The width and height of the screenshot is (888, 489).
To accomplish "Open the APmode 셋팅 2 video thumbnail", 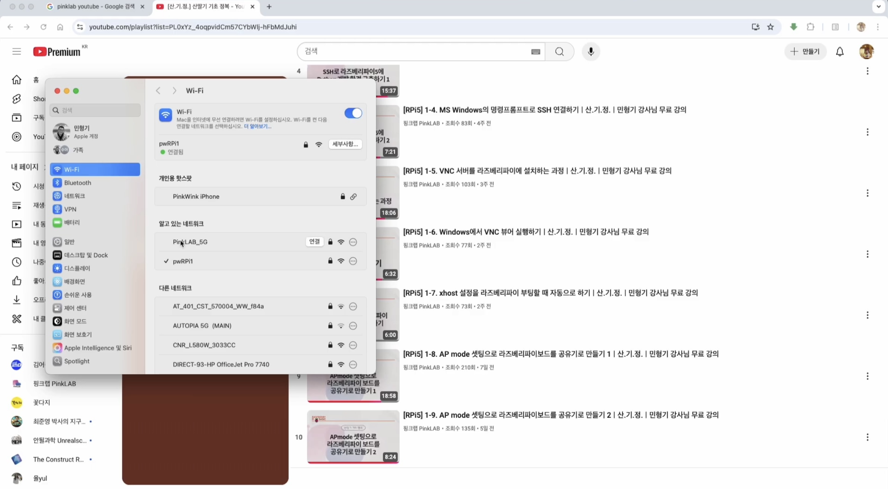I will pos(353,437).
